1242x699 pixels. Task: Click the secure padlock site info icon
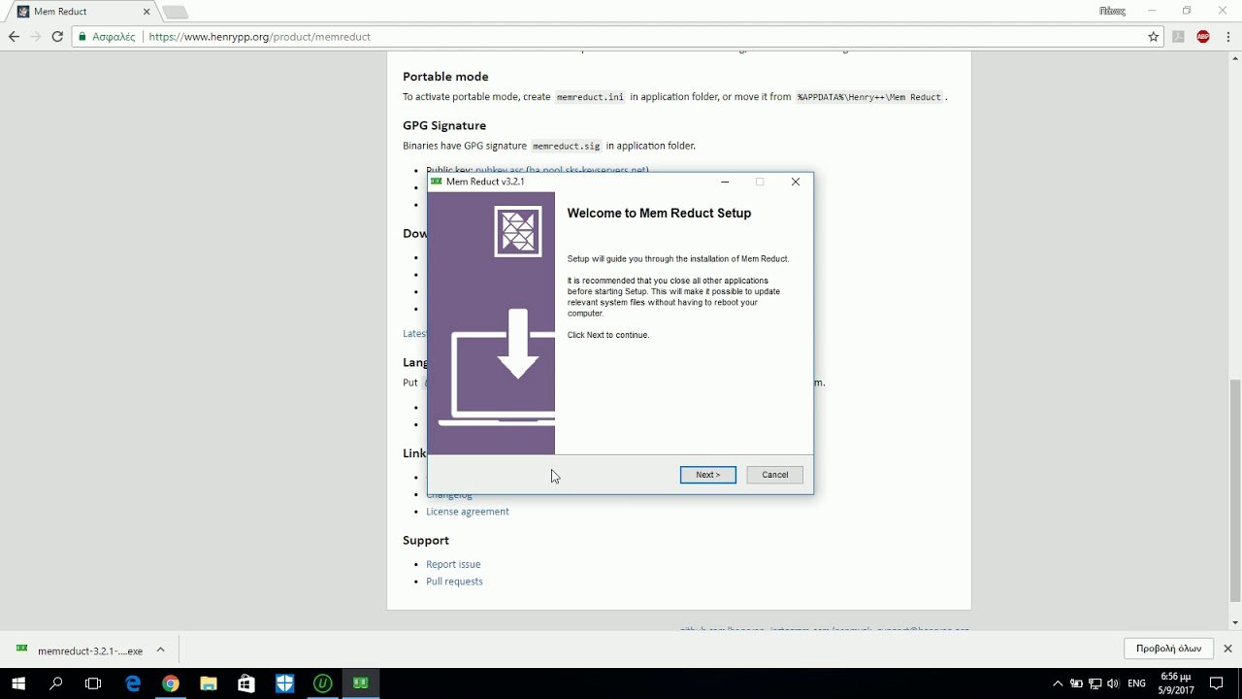tap(83, 37)
